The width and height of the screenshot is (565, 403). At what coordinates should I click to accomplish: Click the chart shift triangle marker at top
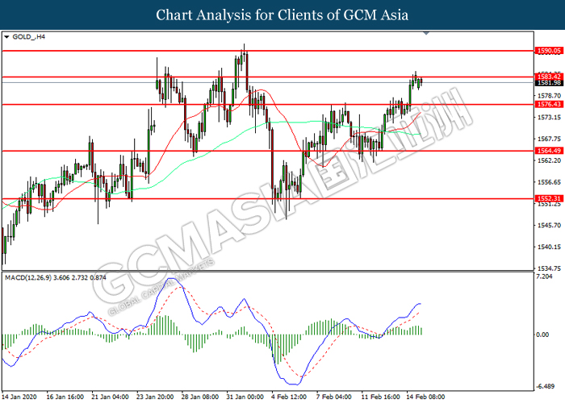click(x=426, y=33)
